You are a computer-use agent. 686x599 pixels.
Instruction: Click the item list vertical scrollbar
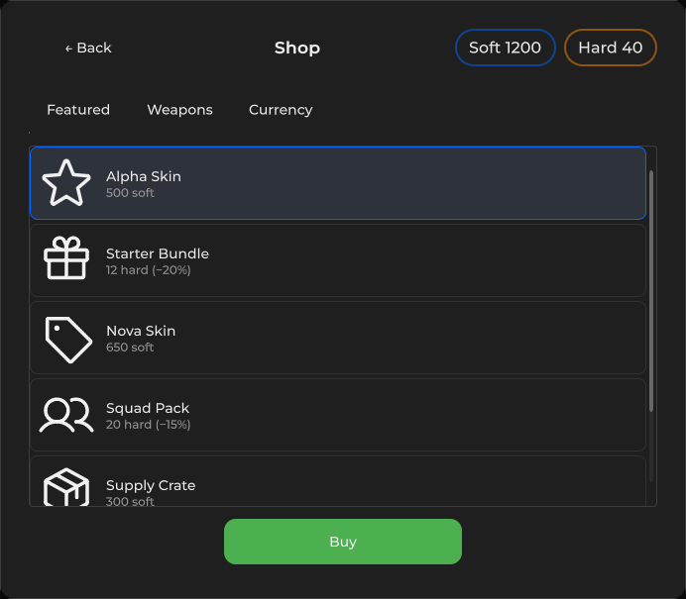point(651,291)
